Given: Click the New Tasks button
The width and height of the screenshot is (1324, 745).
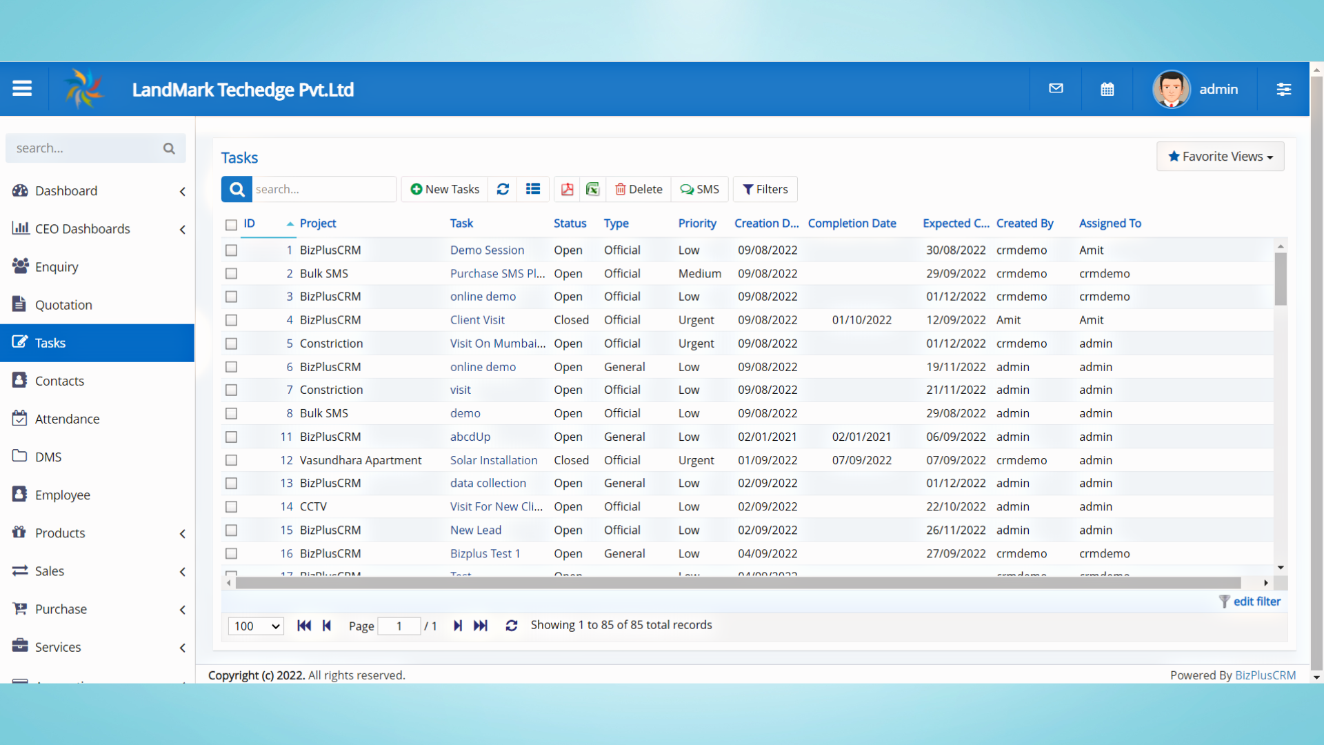Looking at the screenshot, I should 444,189.
